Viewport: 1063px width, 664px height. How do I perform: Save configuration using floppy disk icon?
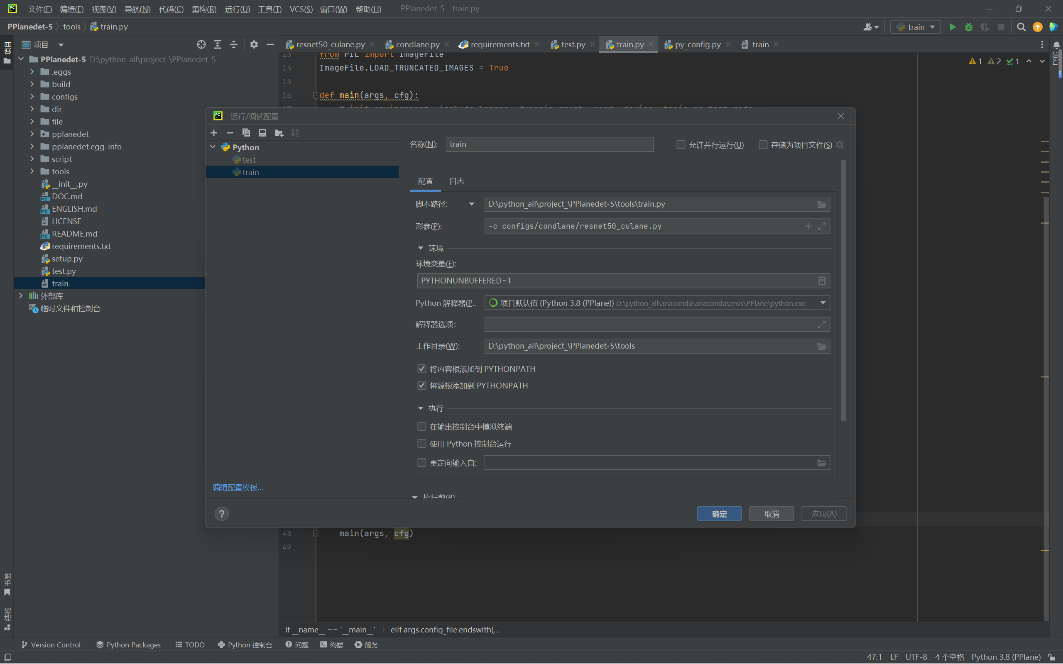click(262, 133)
